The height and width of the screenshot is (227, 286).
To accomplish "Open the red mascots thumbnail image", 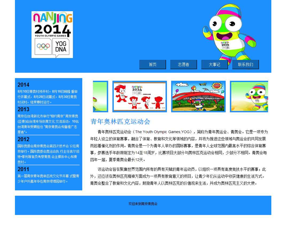I will point(140,97).
